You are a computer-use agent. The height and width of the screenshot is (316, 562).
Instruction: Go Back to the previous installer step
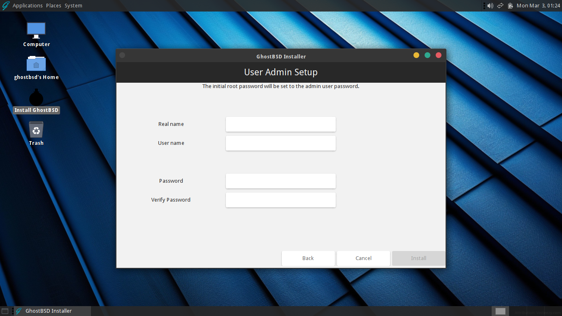tap(308, 258)
